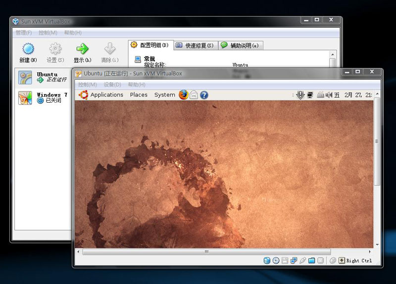This screenshot has width=396, height=284.
Task: Click the date and time clock in the Ubuntu panel
Action: click(353, 95)
